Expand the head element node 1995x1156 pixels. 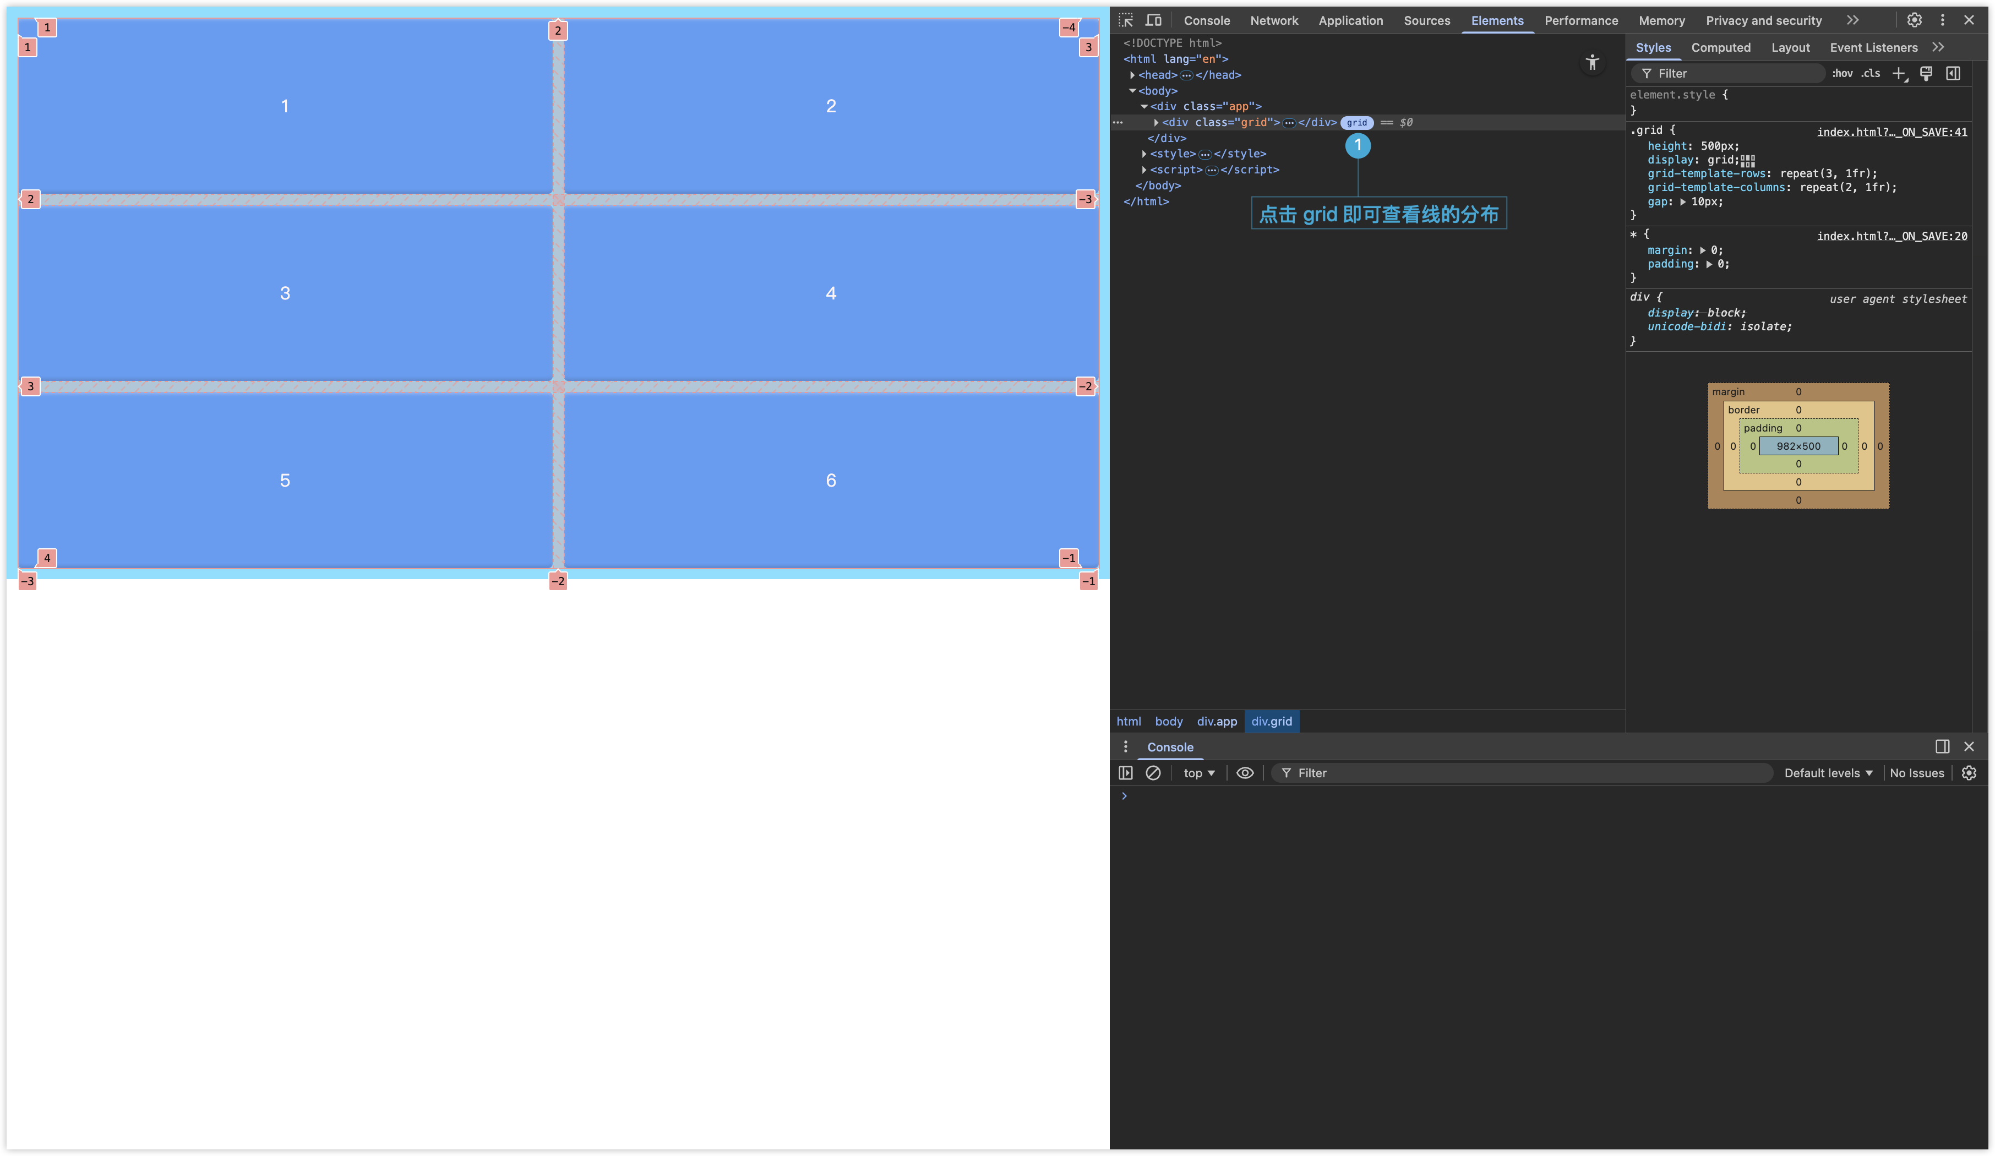click(1132, 75)
